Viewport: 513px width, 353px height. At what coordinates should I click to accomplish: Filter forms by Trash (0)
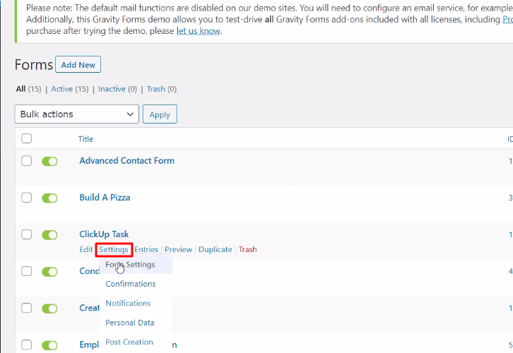point(162,89)
